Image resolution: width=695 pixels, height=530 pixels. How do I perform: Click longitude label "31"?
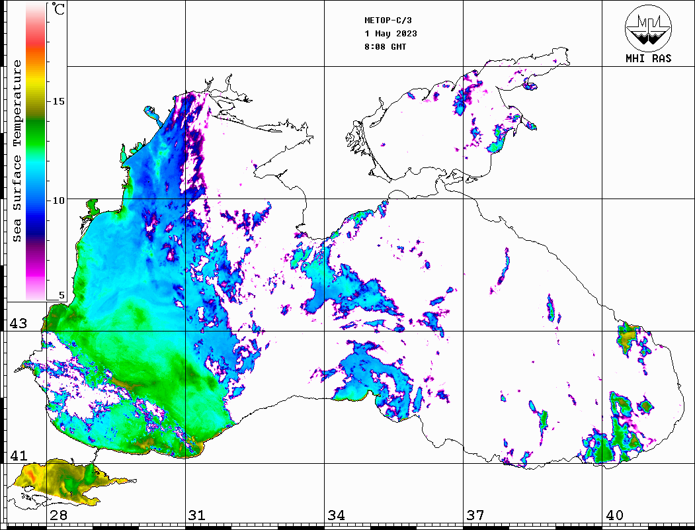pyautogui.click(x=197, y=515)
